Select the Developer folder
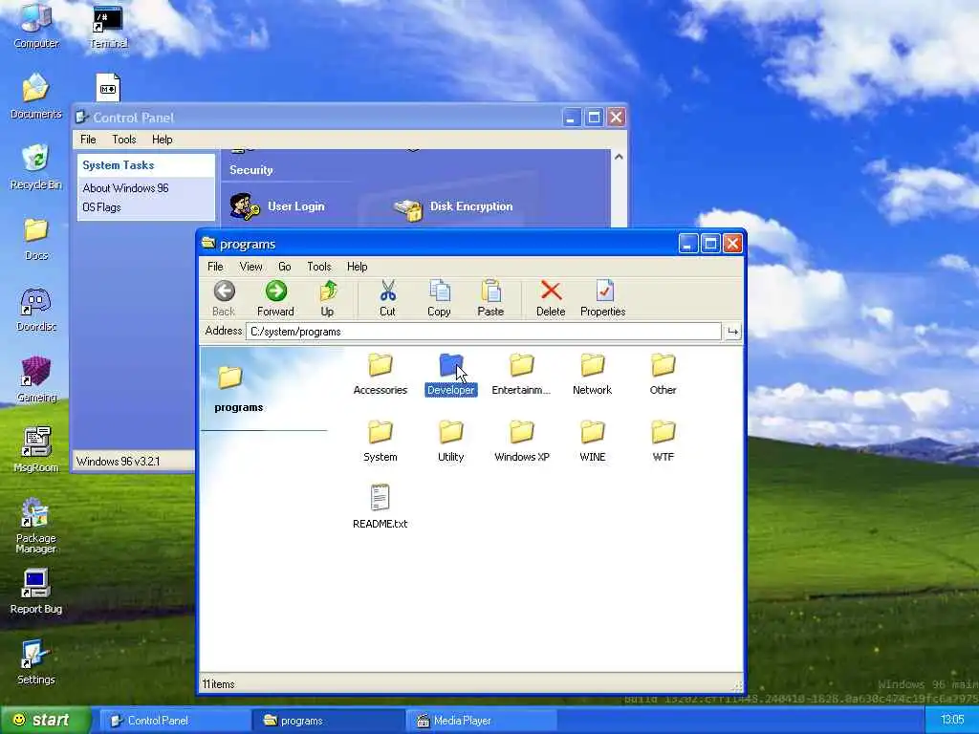Screen dimensions: 979x734 pyautogui.click(x=450, y=374)
